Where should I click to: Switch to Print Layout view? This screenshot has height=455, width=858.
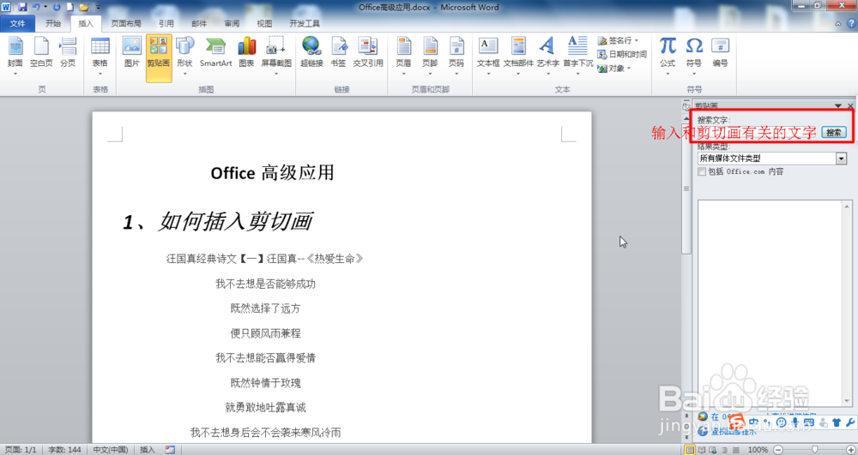click(690, 450)
